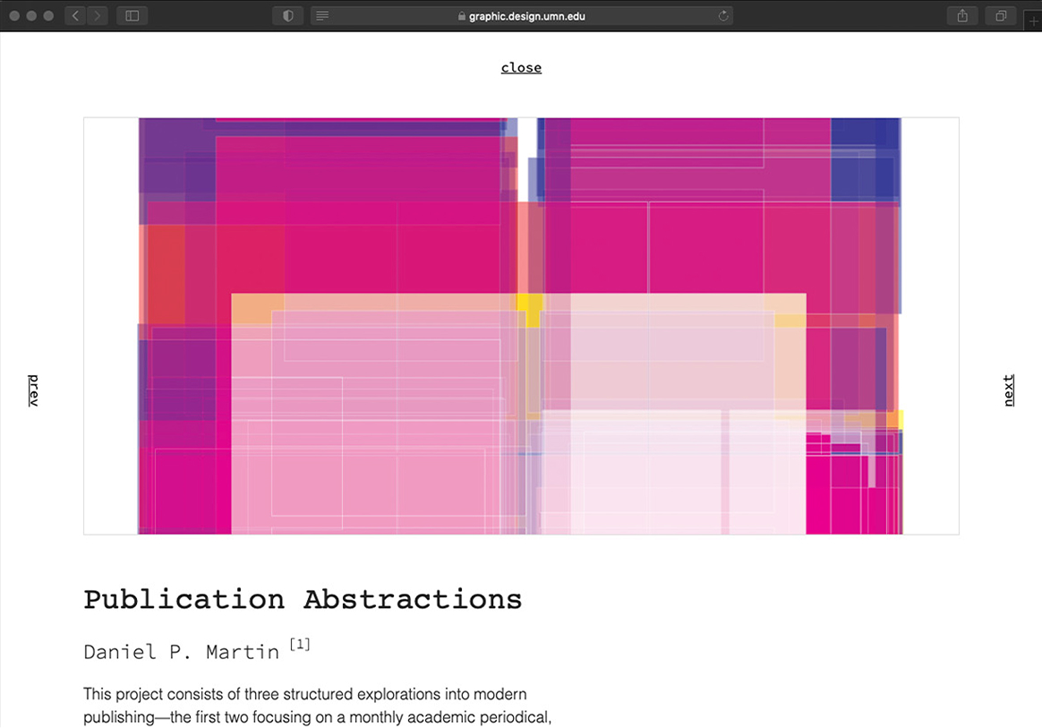Image resolution: width=1042 pixels, height=728 pixels.
Task: Follow the close link above the image
Action: pyautogui.click(x=521, y=68)
